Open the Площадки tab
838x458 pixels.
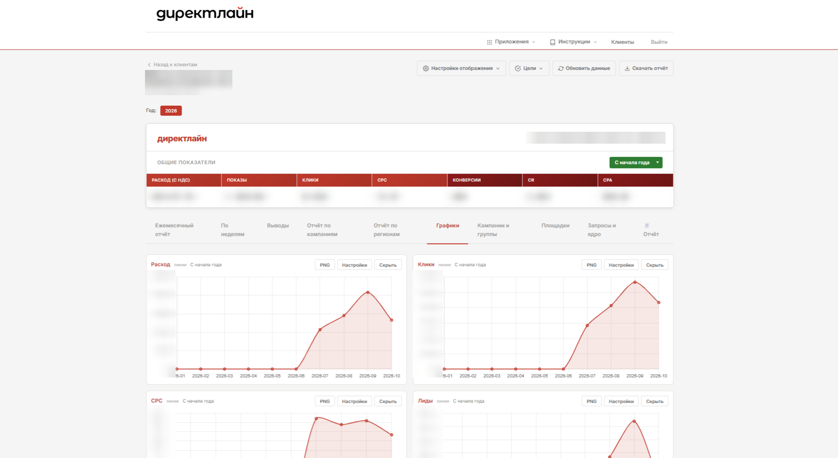pos(555,226)
